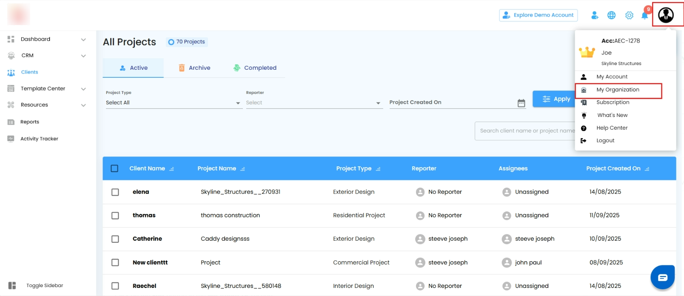Click the globe language icon
Viewport: 684px width, 296px height.
pyautogui.click(x=611, y=15)
